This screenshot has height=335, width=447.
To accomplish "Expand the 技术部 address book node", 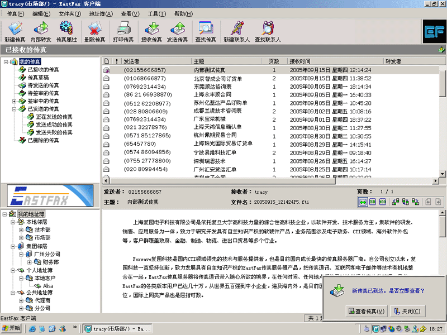I will pyautogui.click(x=21, y=231).
